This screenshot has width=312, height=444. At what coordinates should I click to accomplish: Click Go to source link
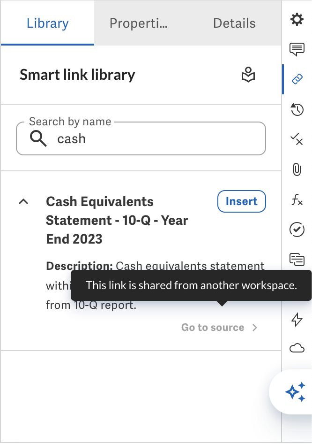pos(213,327)
